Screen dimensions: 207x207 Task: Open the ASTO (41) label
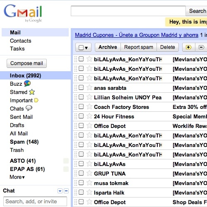point(23,161)
